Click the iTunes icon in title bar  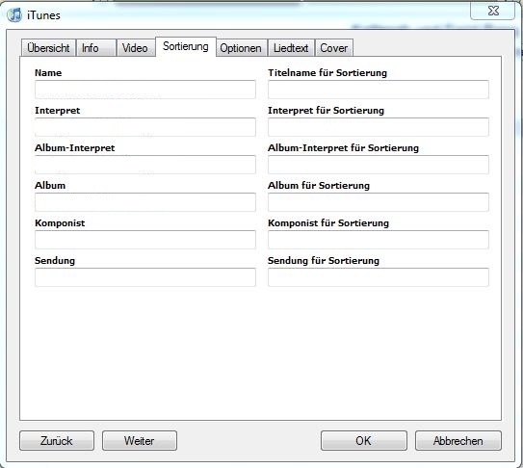coord(14,15)
